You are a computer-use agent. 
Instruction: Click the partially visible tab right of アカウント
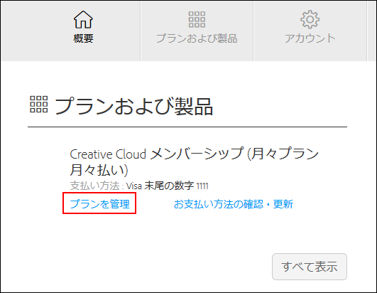pyautogui.click(x=372, y=31)
